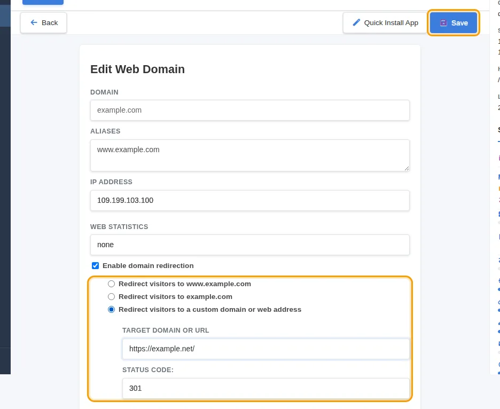Image resolution: width=500 pixels, height=409 pixels.
Task: Click the Enable domain redirection label text
Action: pos(148,265)
